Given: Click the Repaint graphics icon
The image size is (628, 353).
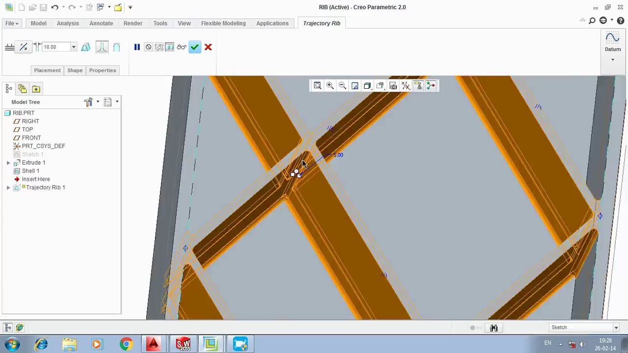Looking at the screenshot, I should (x=355, y=86).
